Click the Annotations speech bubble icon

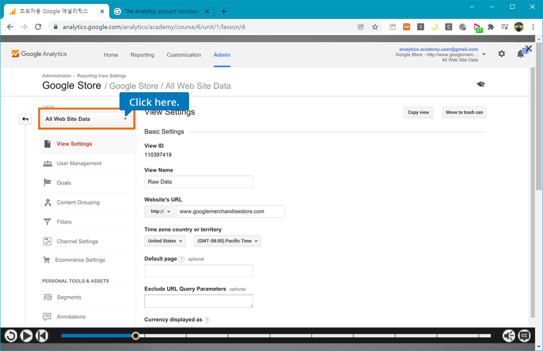click(x=47, y=317)
